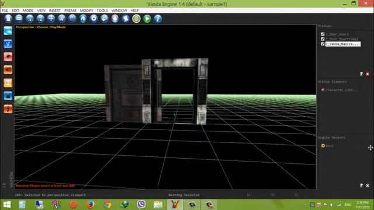Open the MODE menu

click(28, 10)
